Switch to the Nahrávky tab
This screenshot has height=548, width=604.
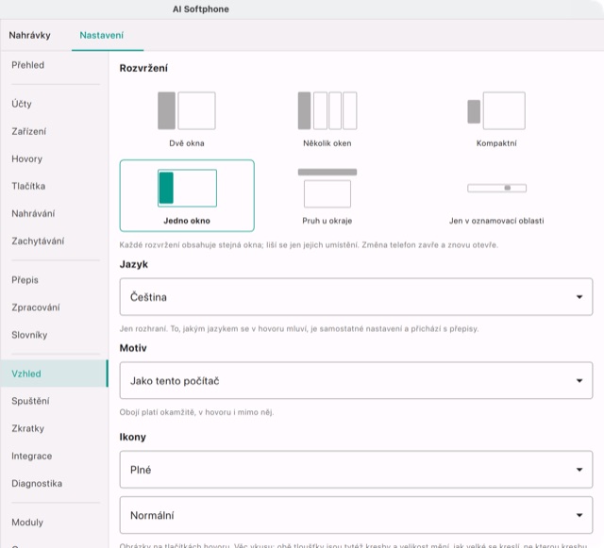click(x=29, y=36)
